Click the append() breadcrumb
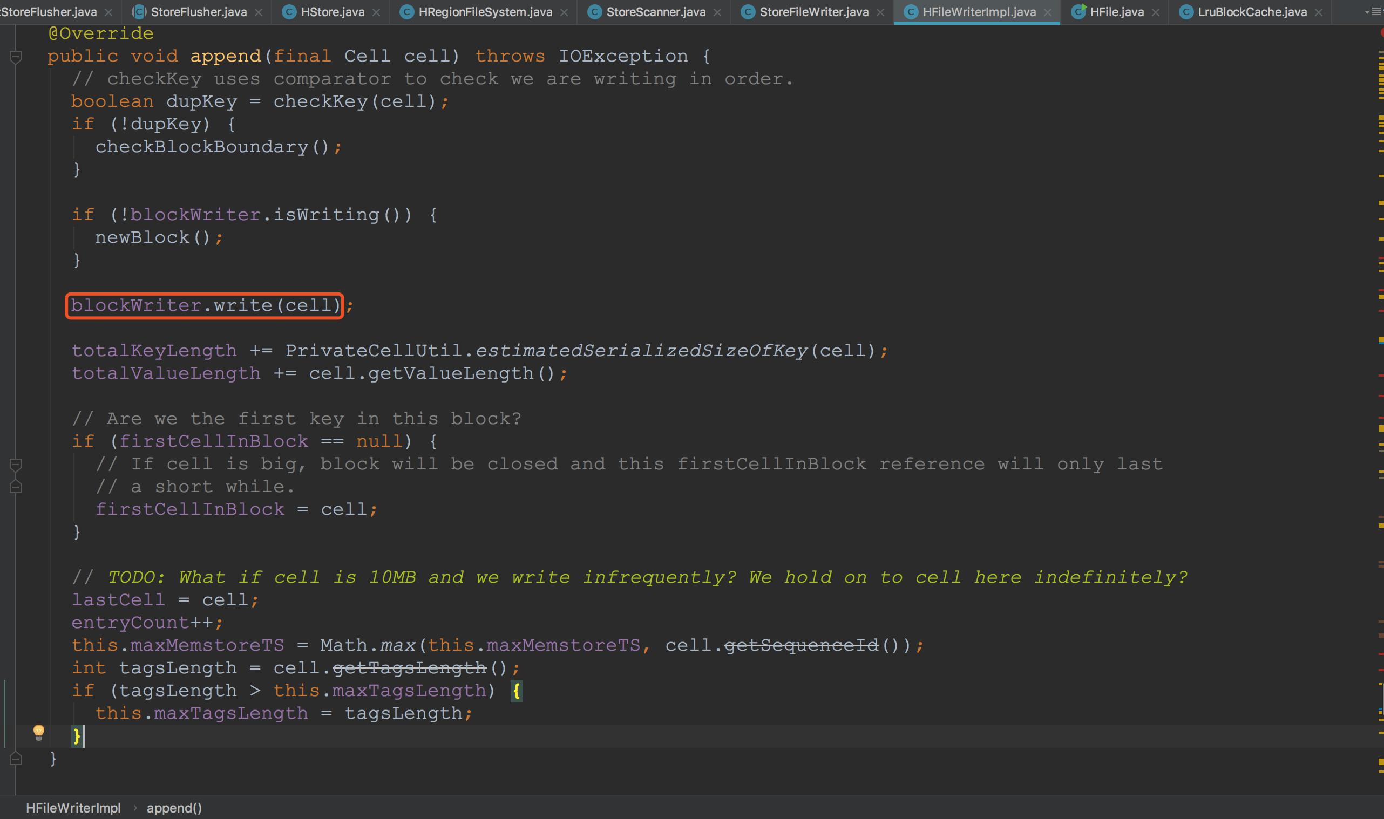The image size is (1384, 819). click(174, 808)
